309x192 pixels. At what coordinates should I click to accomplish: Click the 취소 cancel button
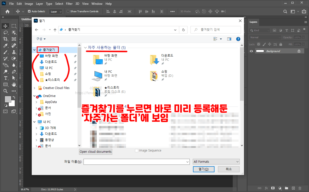[229, 169]
